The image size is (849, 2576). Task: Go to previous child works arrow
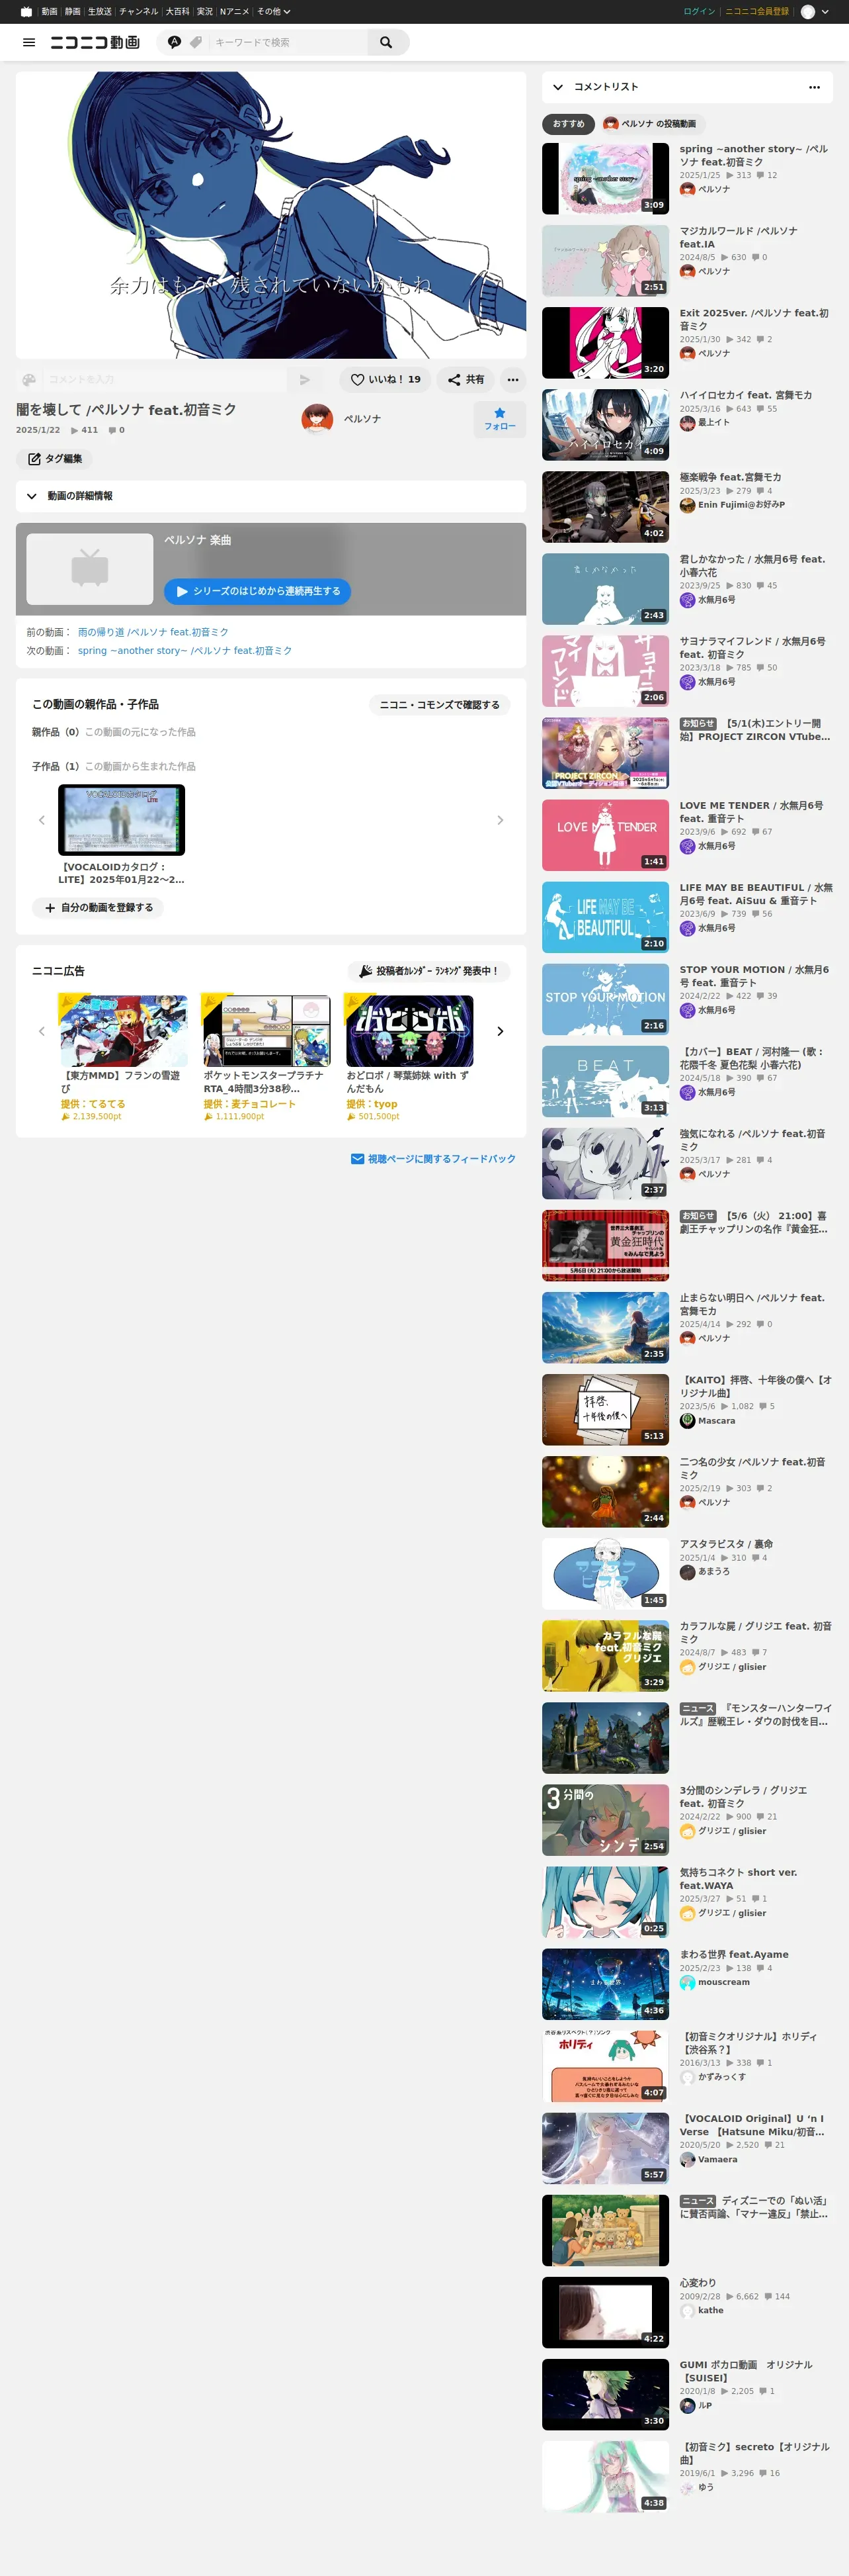pos(42,820)
